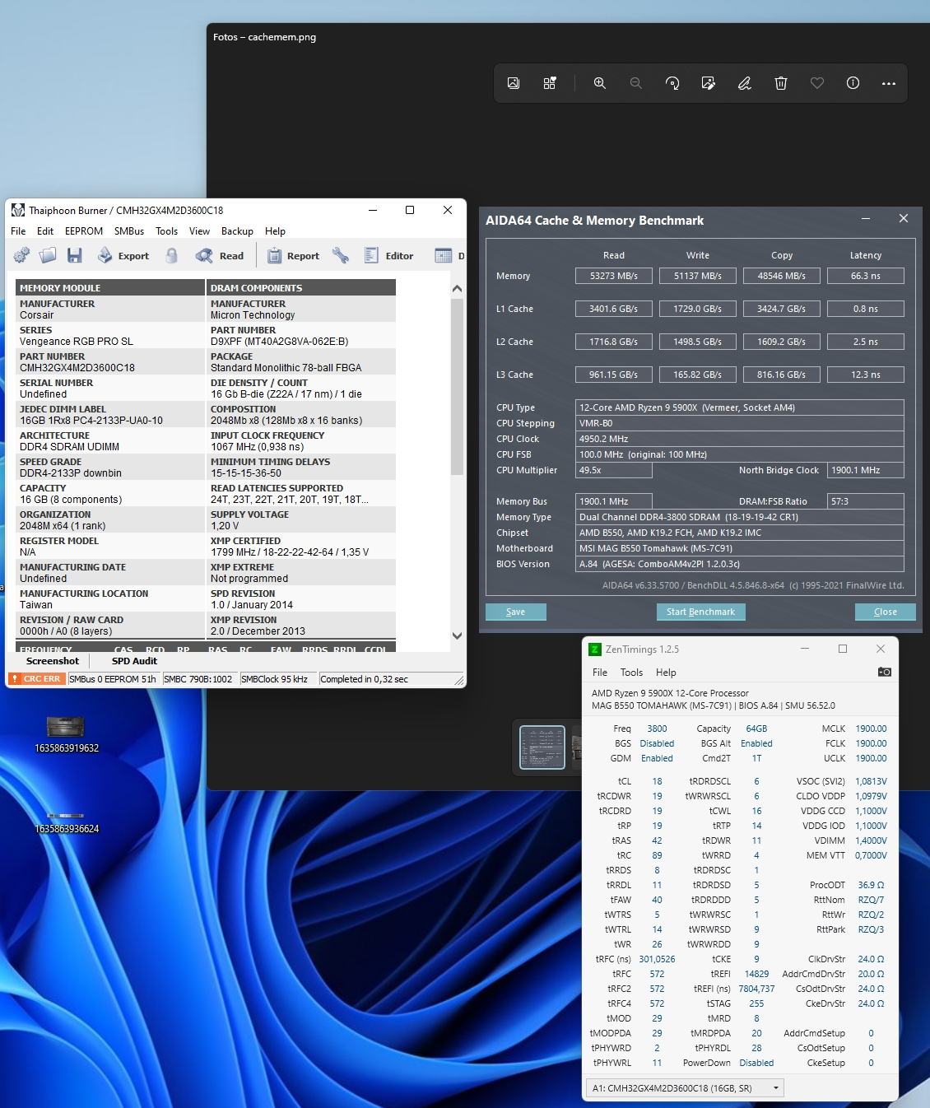930x1108 pixels.
Task: Open the Help menu in Thaiphoon Burner
Action: [x=275, y=231]
